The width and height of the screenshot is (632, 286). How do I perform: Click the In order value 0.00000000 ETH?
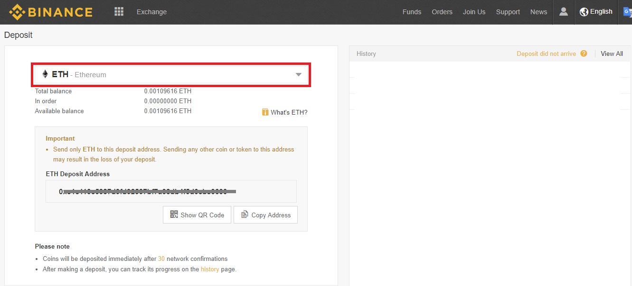tap(168, 101)
